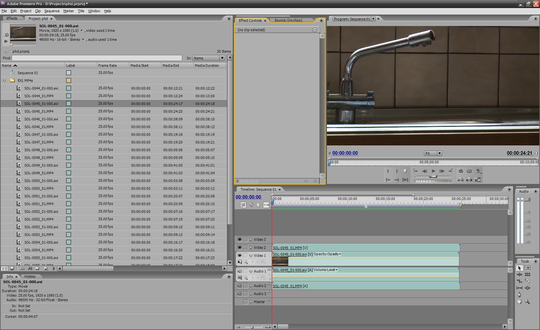
Task: Select the Pen tool
Action: 519,294
